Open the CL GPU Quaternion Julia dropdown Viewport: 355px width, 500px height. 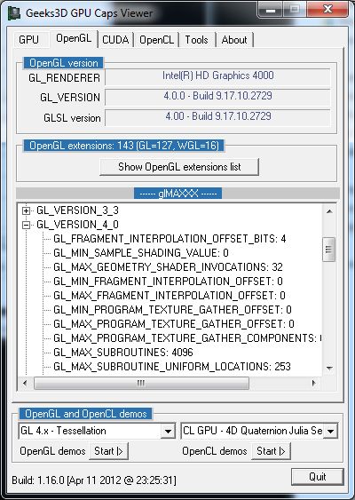[330, 431]
